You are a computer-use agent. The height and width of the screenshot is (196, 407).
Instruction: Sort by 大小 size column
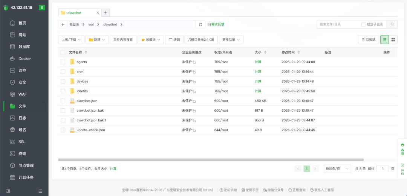pos(265,52)
